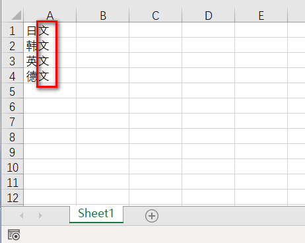Click cell A3 containing 英文
305x243 pixels.
[50, 60]
